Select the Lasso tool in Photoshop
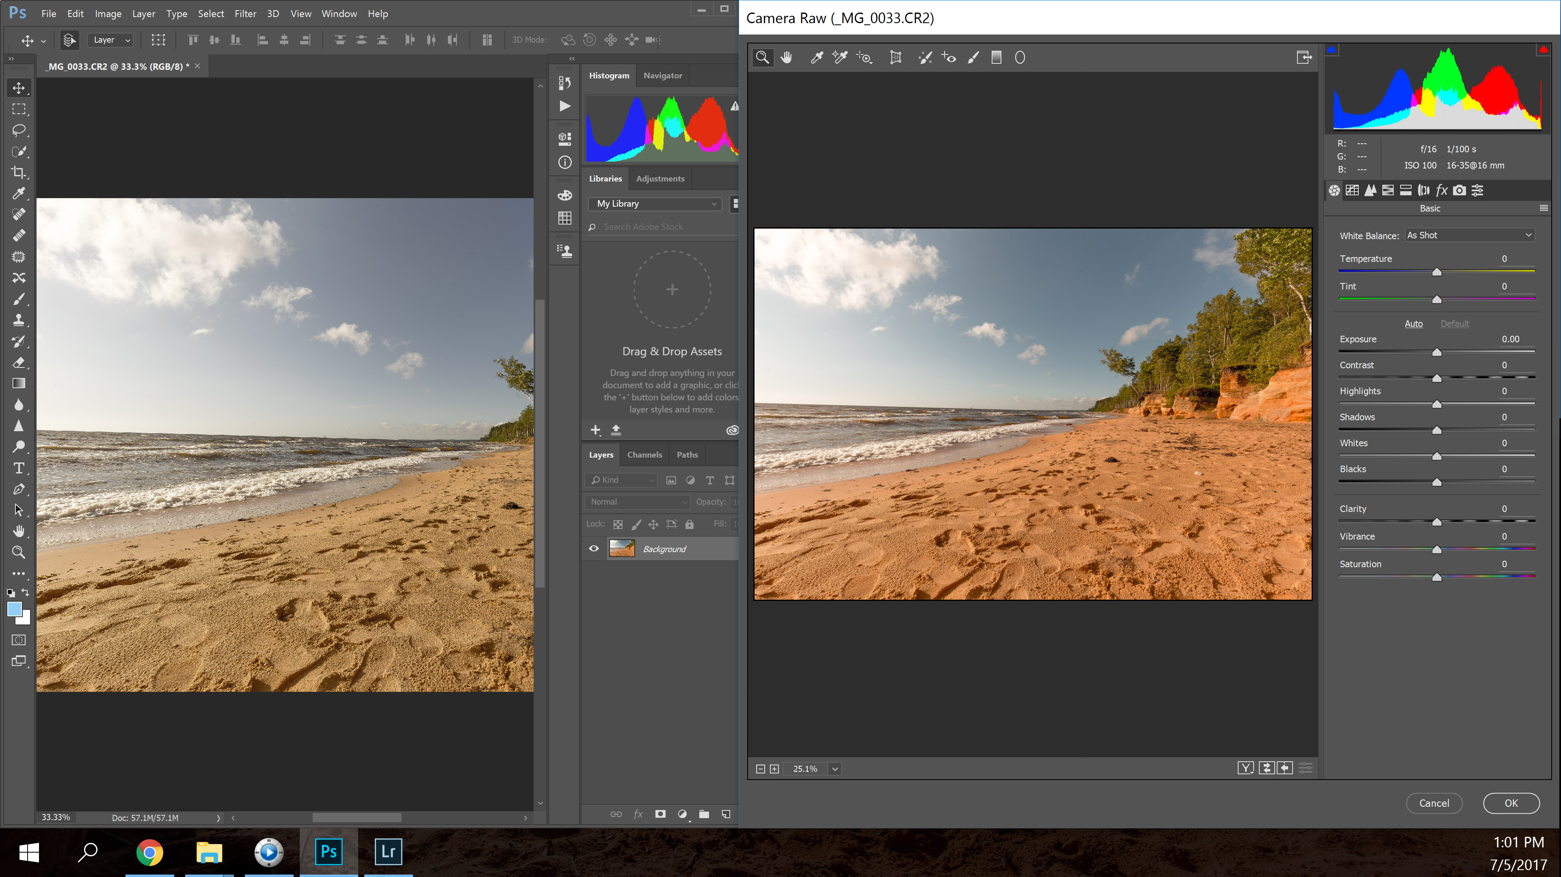Image resolution: width=1561 pixels, height=877 pixels. pyautogui.click(x=19, y=130)
